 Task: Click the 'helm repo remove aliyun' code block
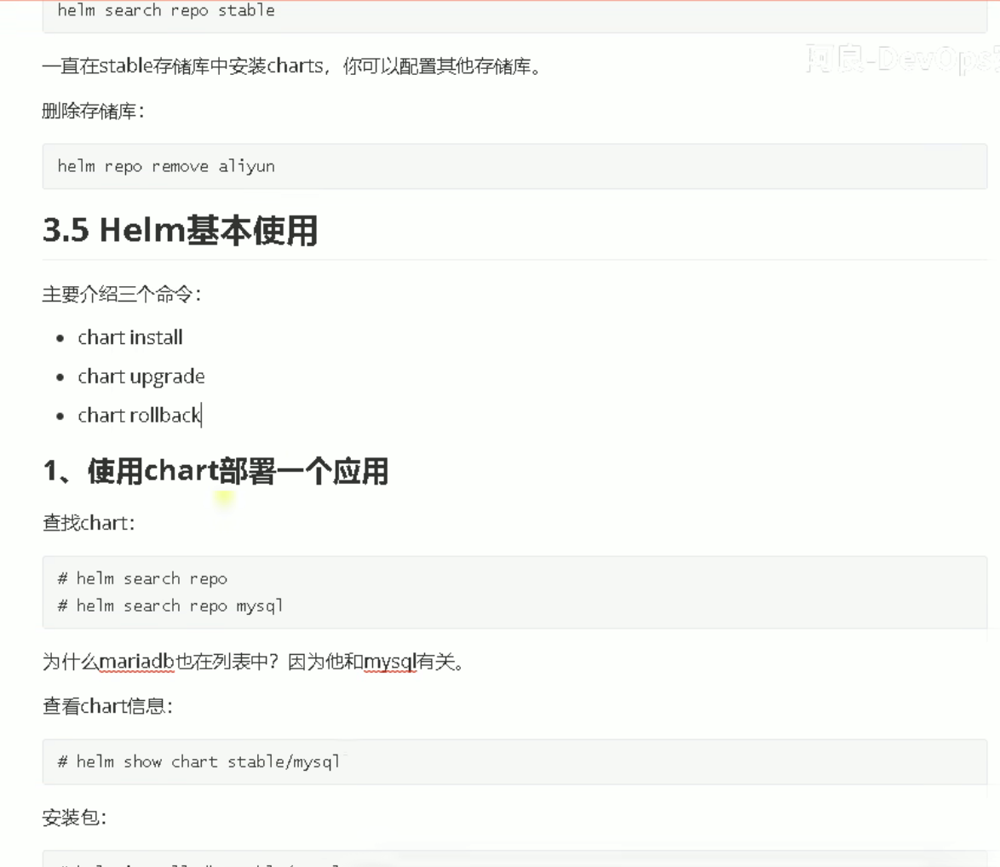click(x=166, y=166)
